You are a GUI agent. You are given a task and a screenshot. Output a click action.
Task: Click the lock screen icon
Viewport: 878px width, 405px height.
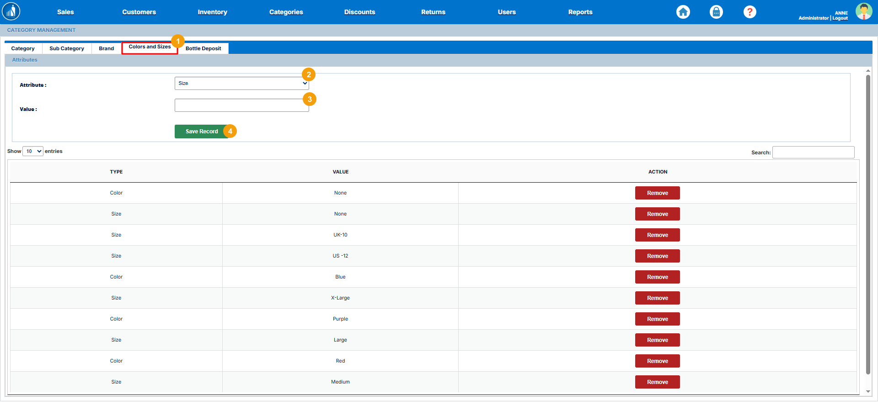click(x=716, y=12)
